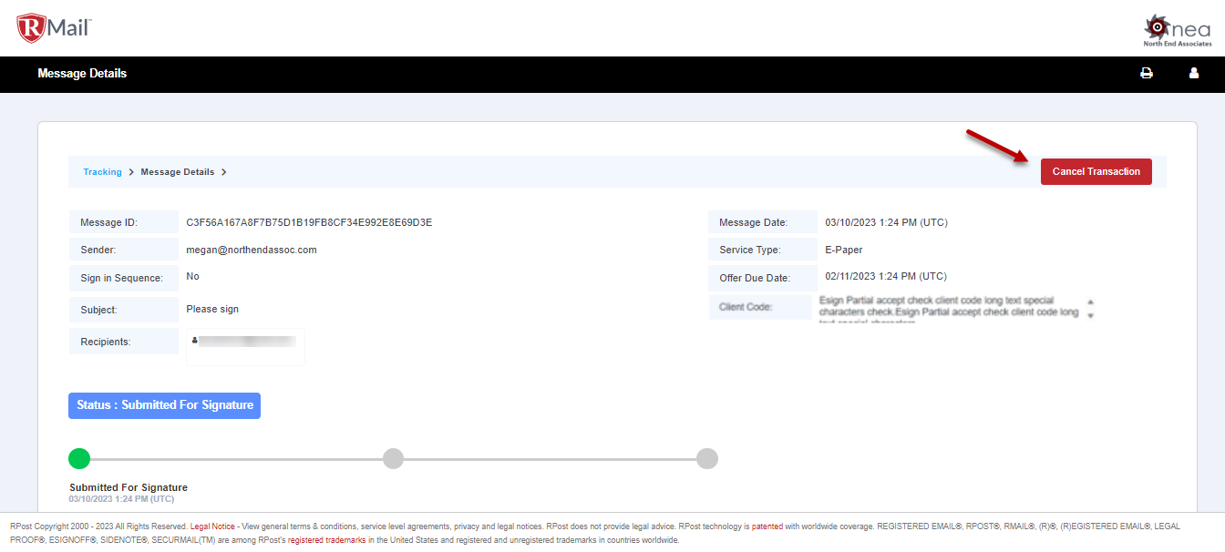1225x552 pixels.
Task: Select the green Submitted For Signature step
Action: 80,458
